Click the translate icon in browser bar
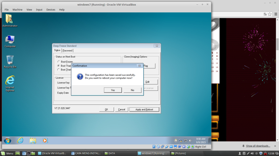The width and height of the screenshot is (279, 156). point(265,14)
